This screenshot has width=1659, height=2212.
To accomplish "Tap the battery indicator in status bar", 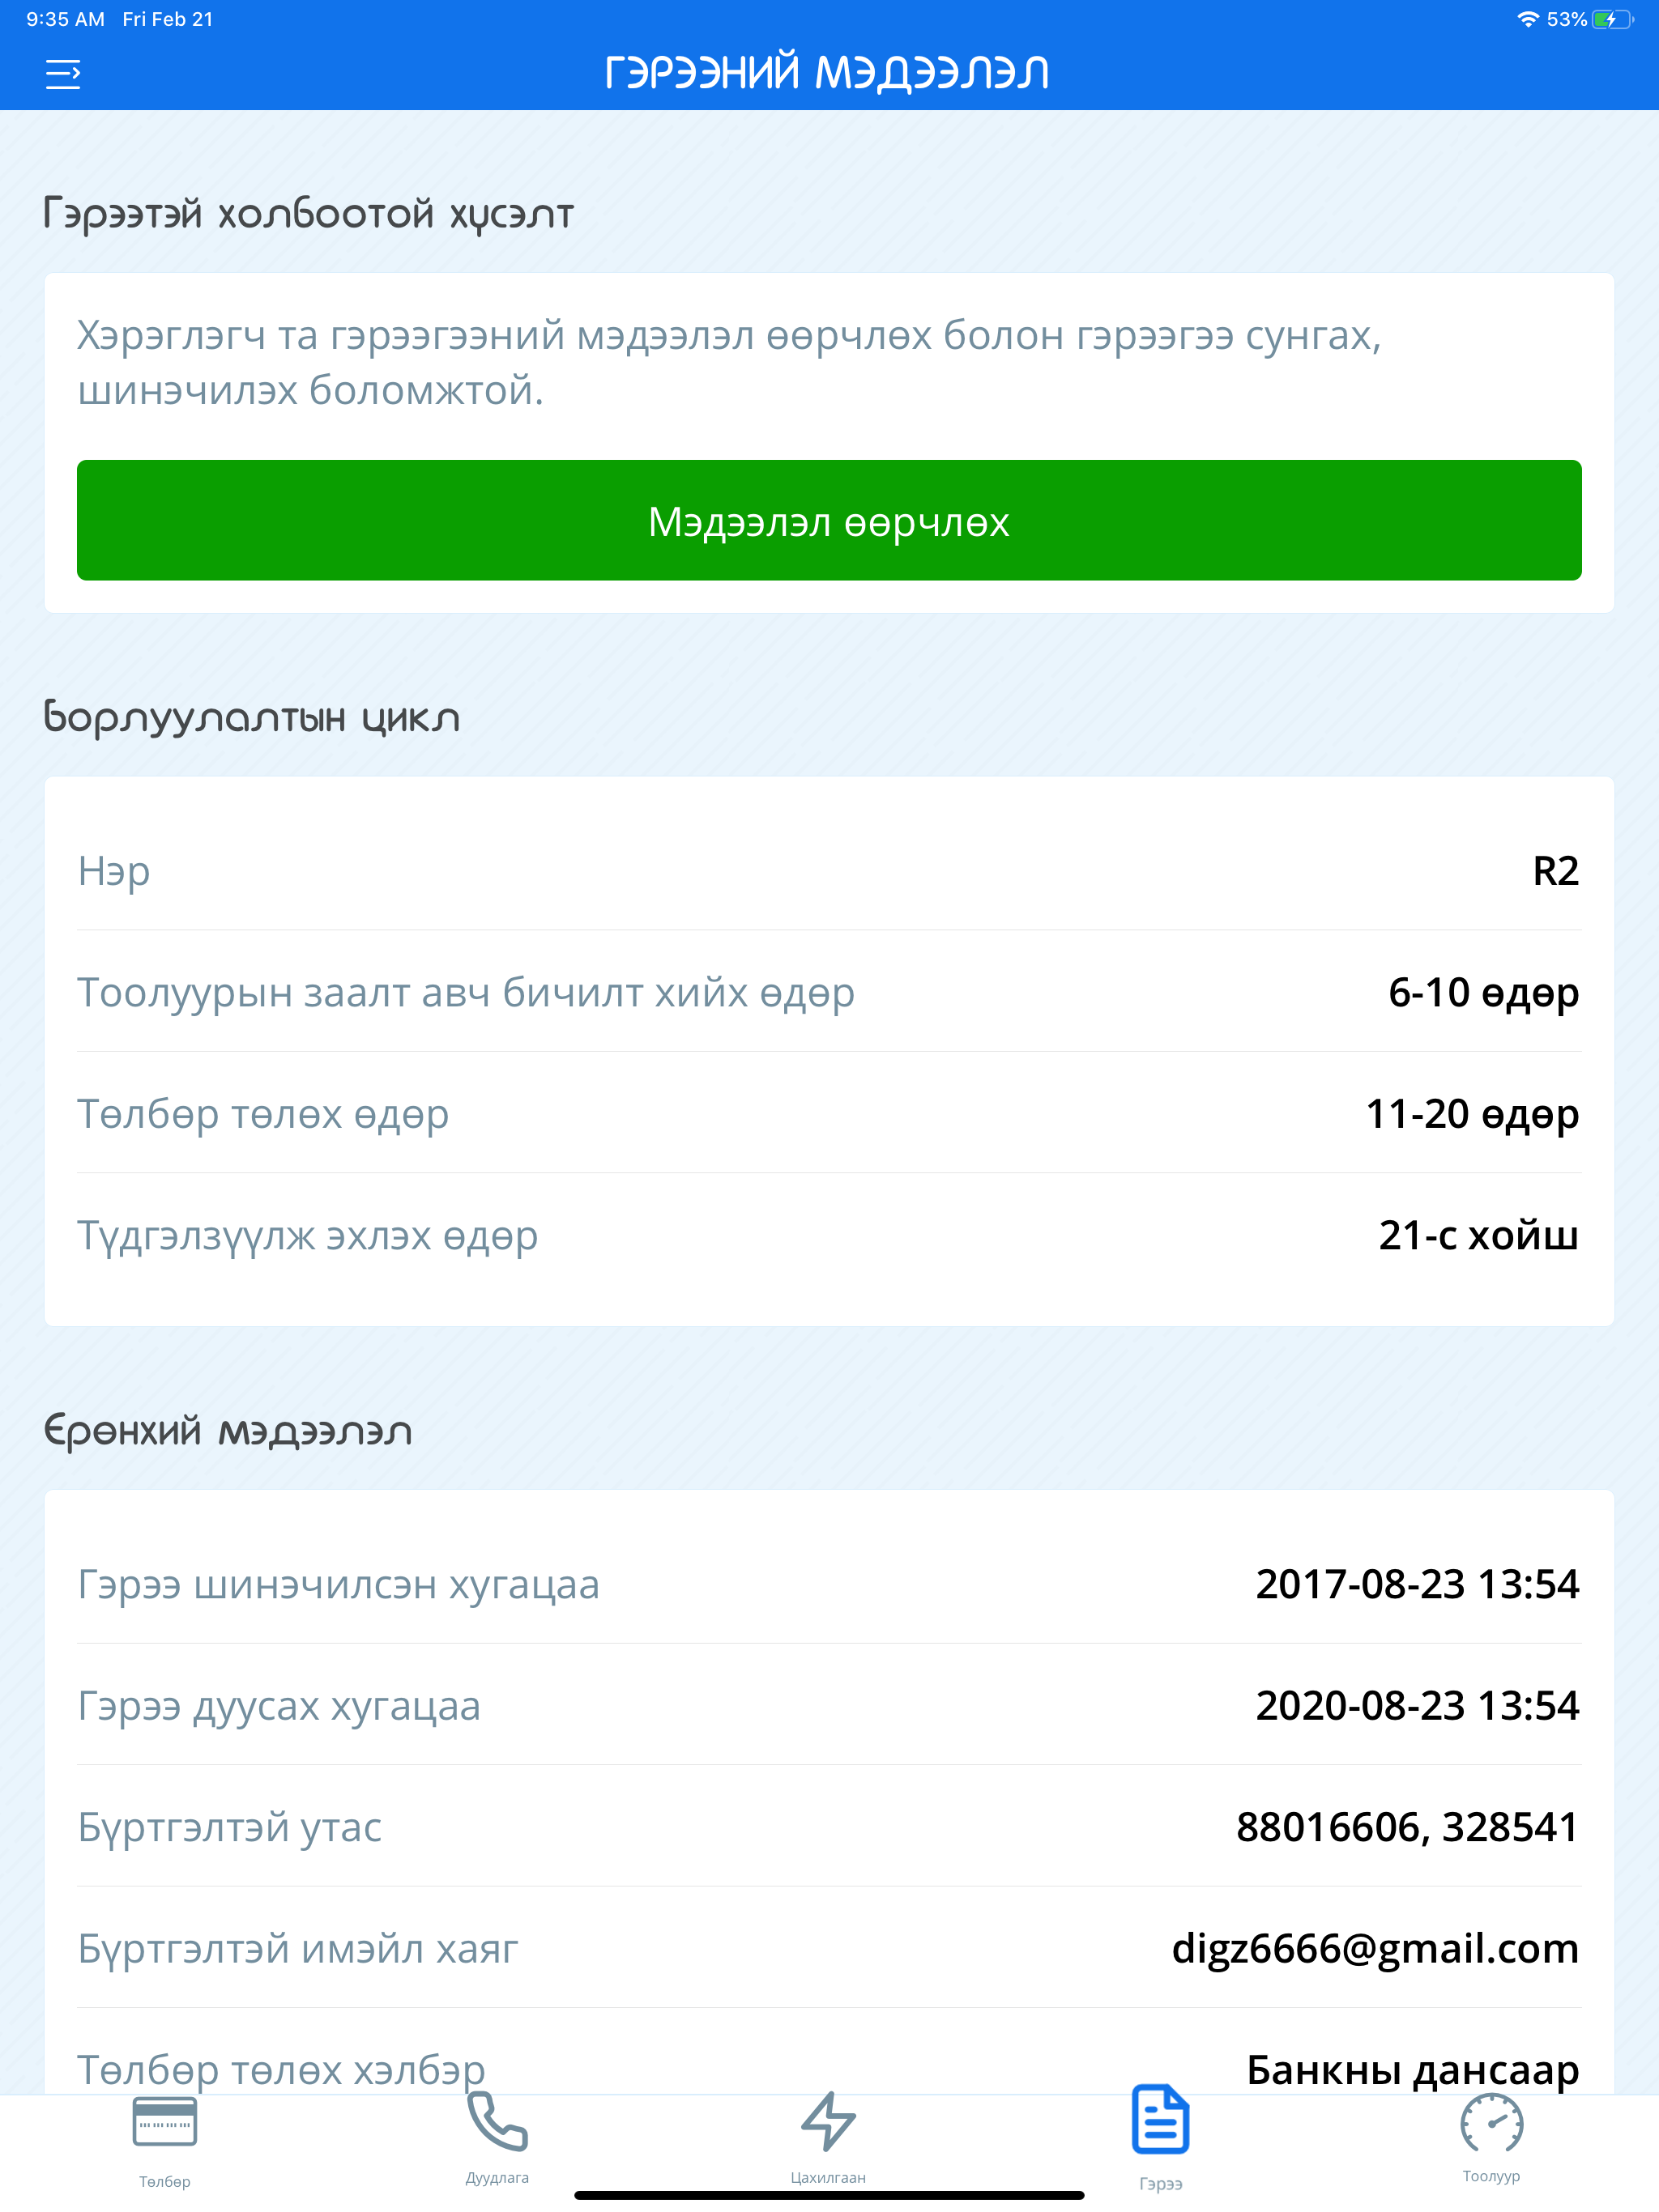I will pyautogui.click(x=1612, y=17).
